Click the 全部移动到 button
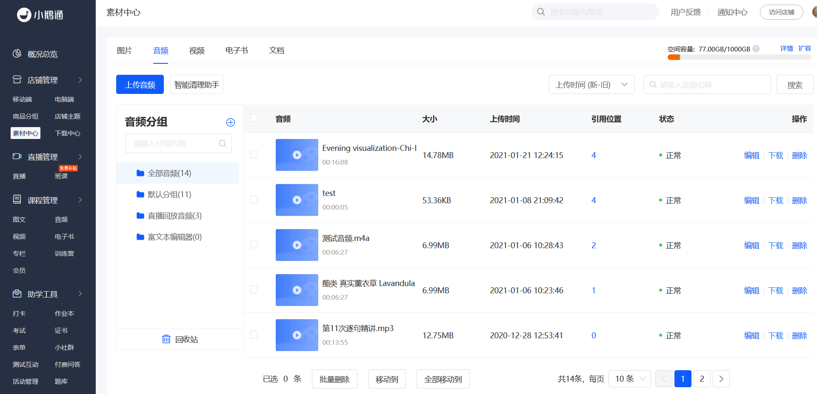 coord(443,379)
